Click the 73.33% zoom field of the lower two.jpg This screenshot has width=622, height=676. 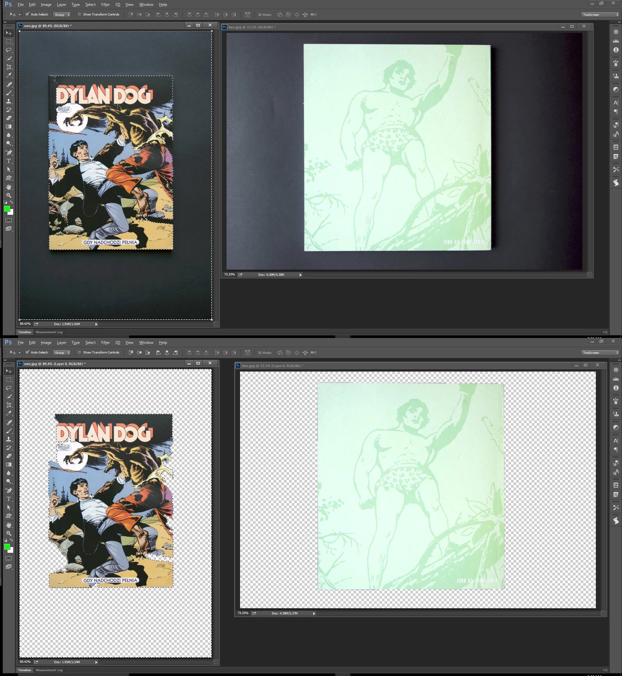pos(243,613)
